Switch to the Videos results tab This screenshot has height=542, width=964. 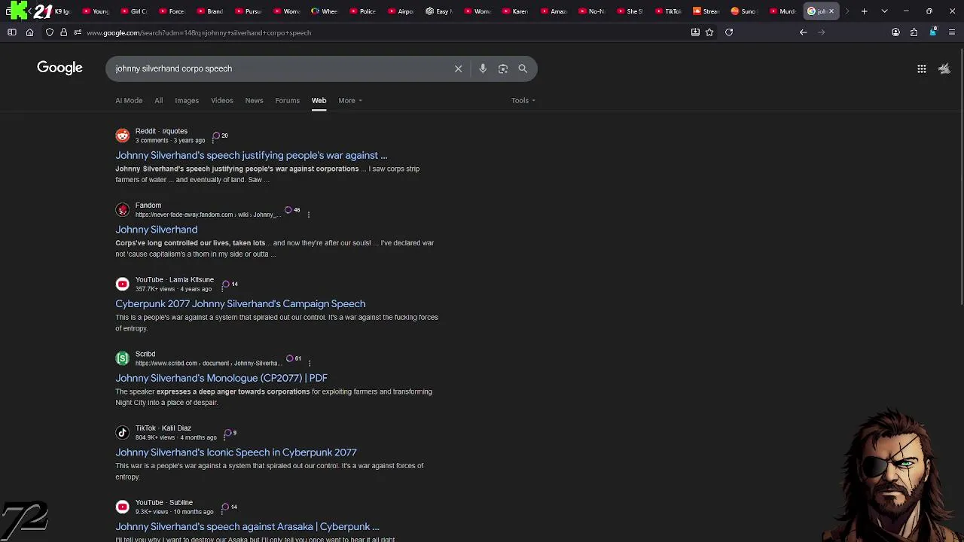tap(222, 100)
